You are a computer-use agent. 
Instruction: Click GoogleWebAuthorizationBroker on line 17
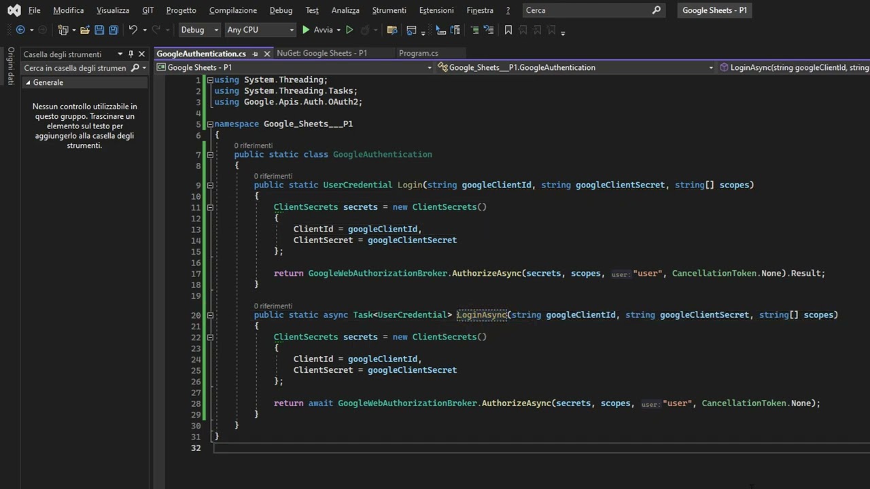tap(378, 273)
